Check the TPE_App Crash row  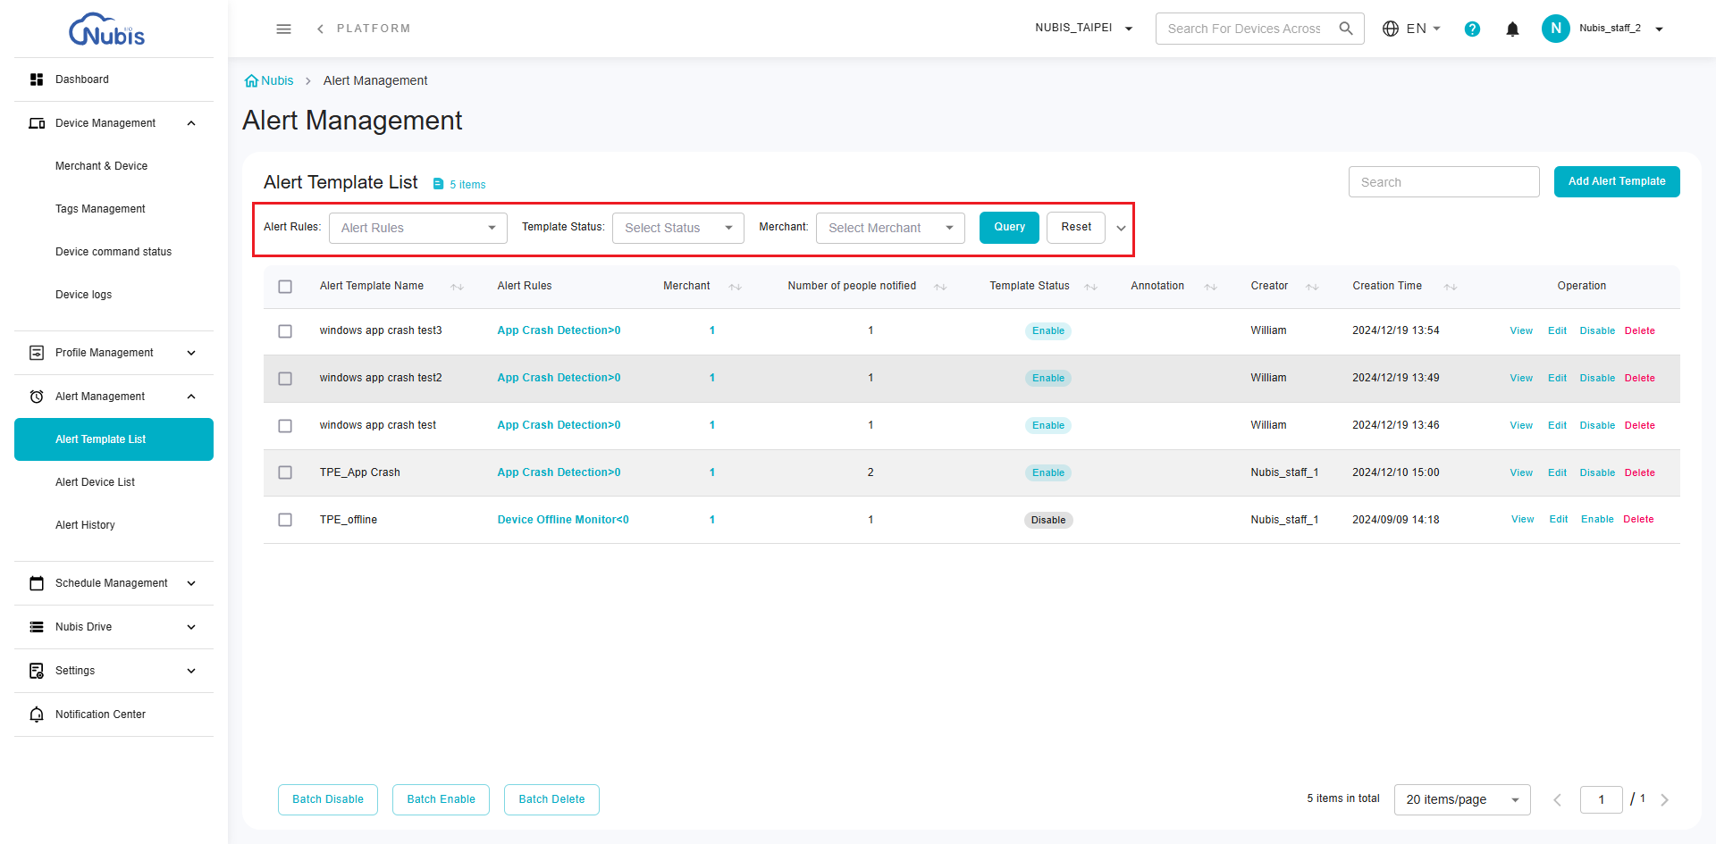[285, 472]
